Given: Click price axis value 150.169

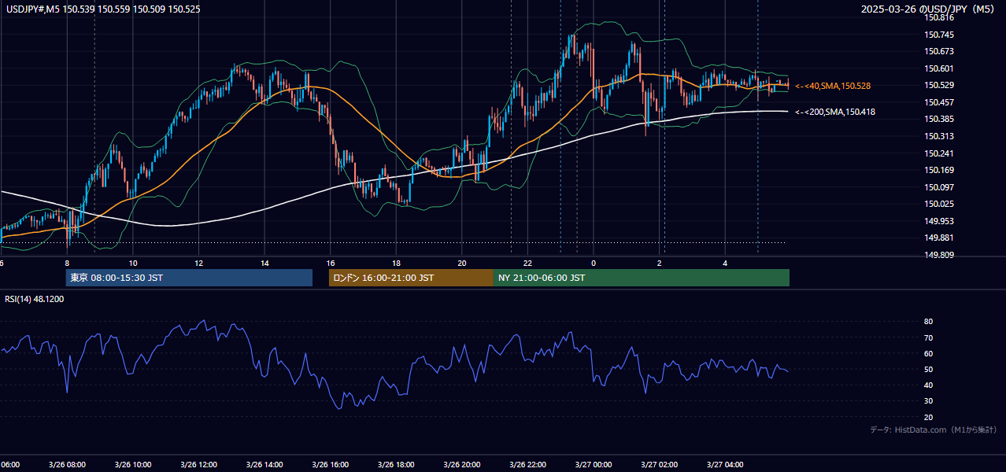Looking at the screenshot, I should pyautogui.click(x=939, y=170).
